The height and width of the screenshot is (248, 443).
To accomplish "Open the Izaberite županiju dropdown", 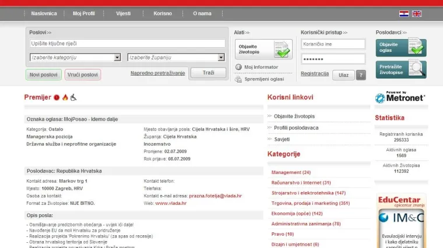I will pos(176,57).
